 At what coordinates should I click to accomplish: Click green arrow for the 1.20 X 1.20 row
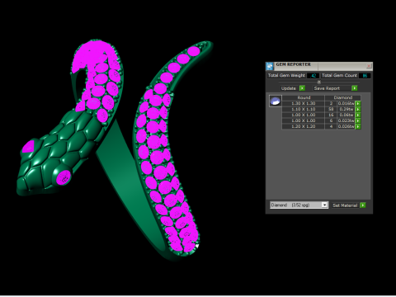(x=358, y=126)
